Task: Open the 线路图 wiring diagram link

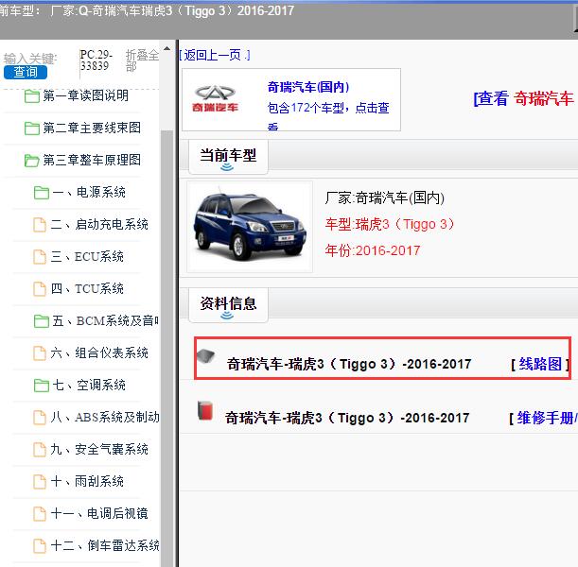Action: 540,364
